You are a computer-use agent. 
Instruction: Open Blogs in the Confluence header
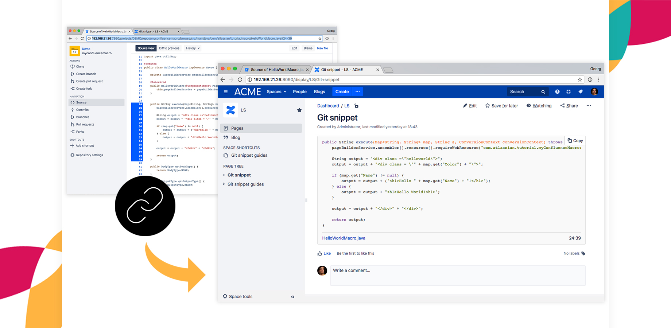click(319, 91)
